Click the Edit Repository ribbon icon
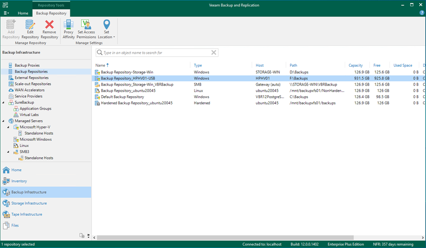Image resolution: width=426 pixels, height=248 pixels. pyautogui.click(x=30, y=25)
